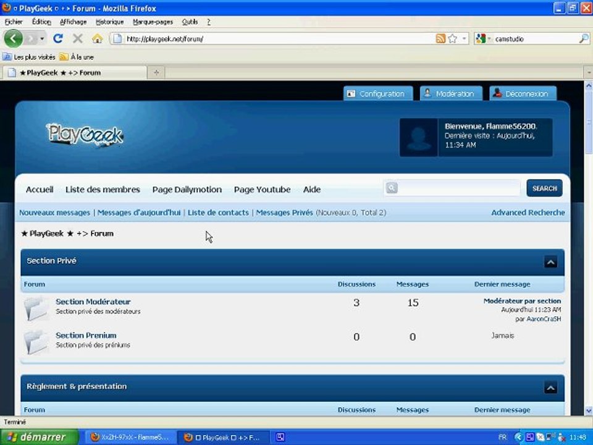Click the Forward navigation arrow
Viewport: 593px width, 445px height.
point(31,38)
